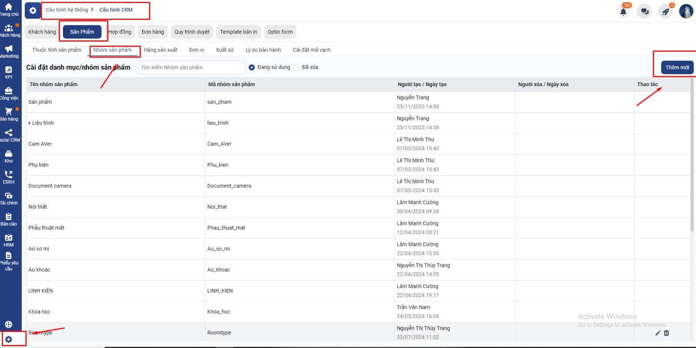The image size is (696, 348).
Task: Click the "Cấu hình hệ thống" breadcrumb
Action: 67,10
